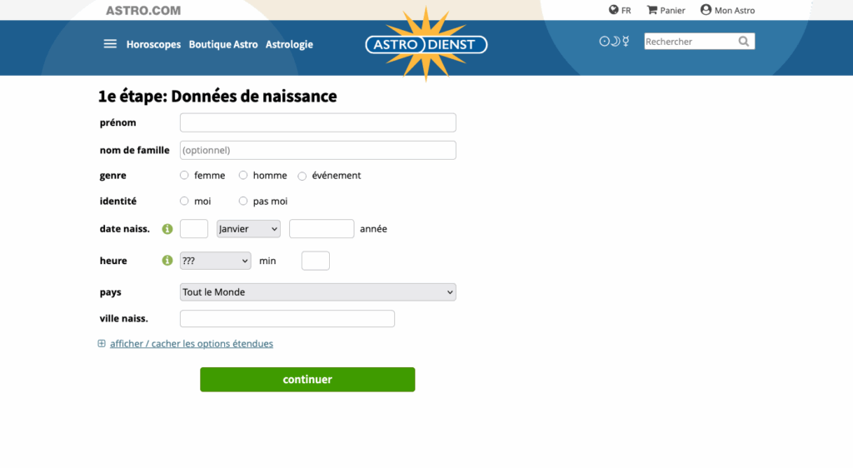Click the événement label text

click(x=337, y=176)
